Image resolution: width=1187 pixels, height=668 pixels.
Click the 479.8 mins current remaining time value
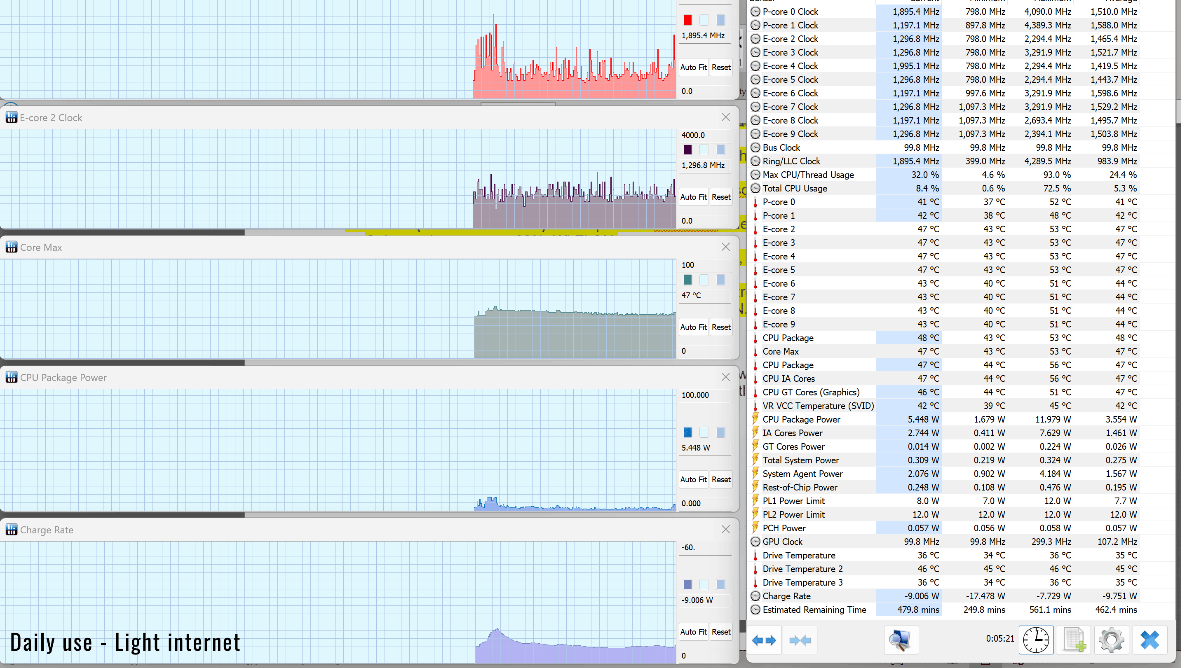tap(918, 610)
